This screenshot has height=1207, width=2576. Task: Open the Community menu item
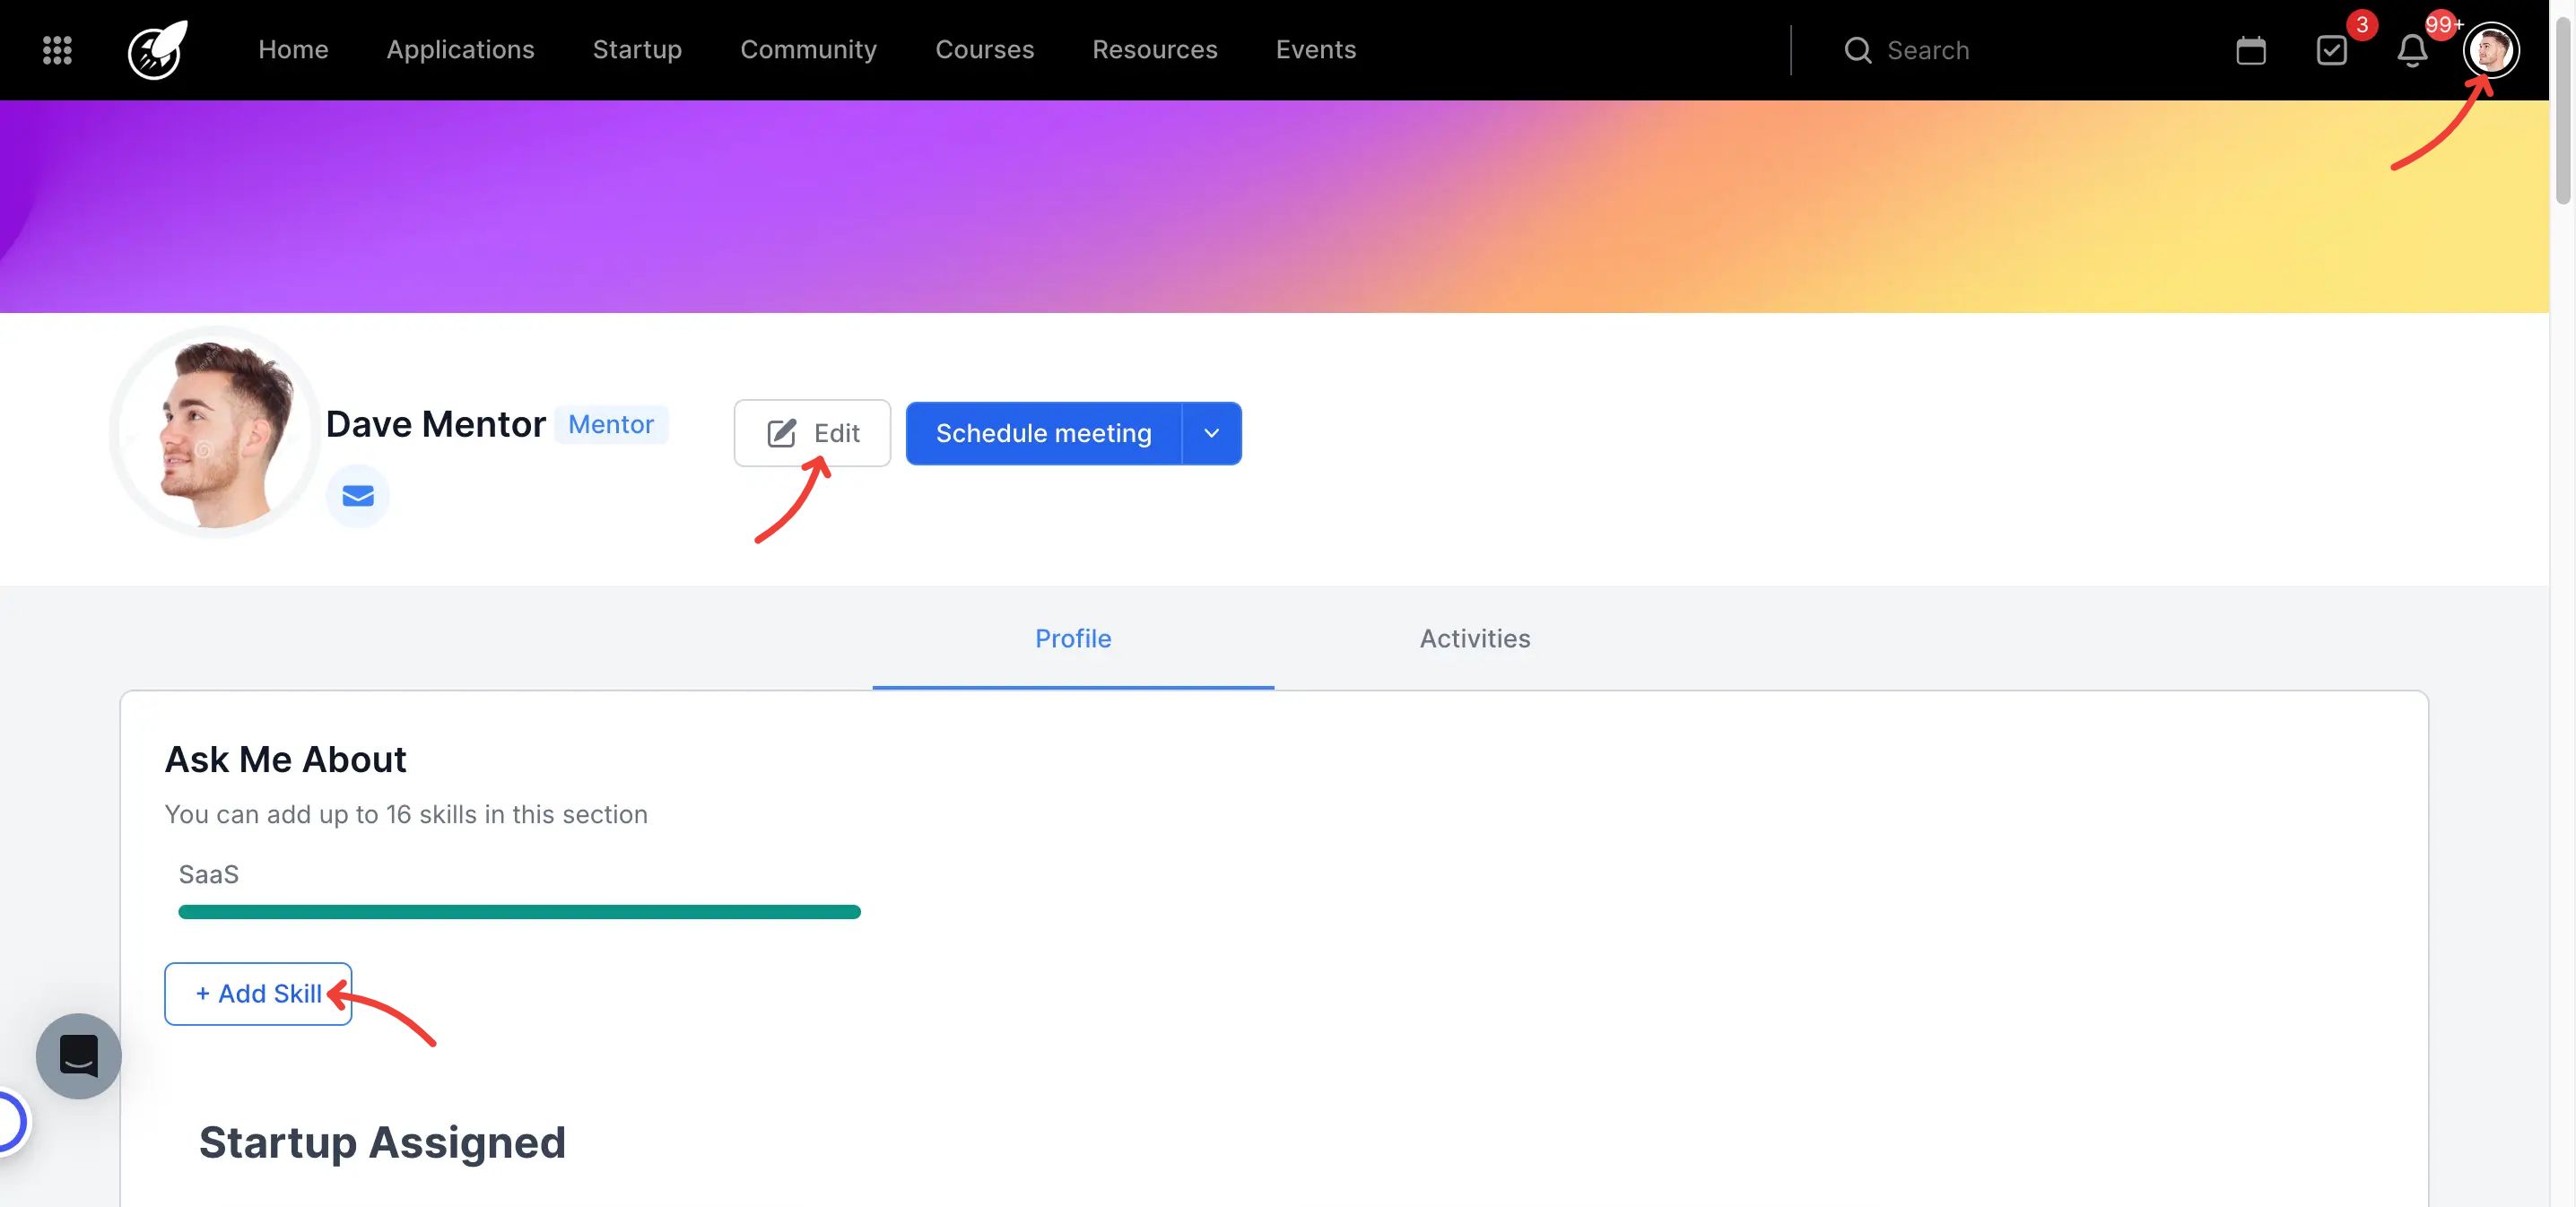[x=809, y=50]
